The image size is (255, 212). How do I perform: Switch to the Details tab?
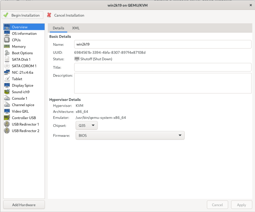coord(58,28)
